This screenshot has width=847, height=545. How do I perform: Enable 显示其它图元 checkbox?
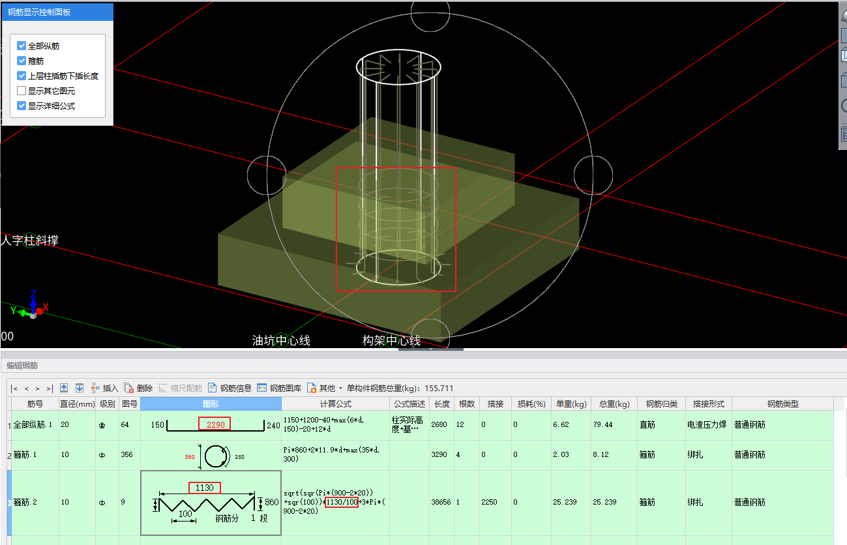coord(22,91)
